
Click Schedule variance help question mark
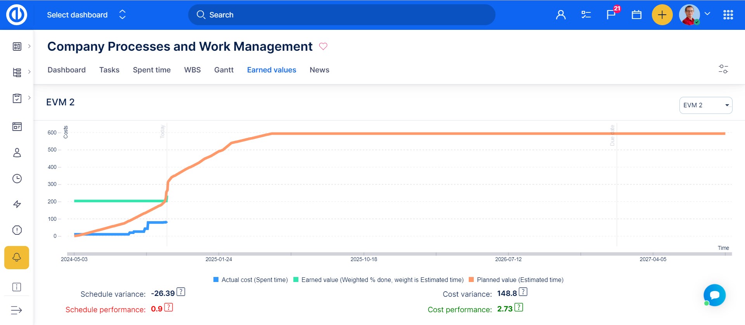click(x=181, y=292)
